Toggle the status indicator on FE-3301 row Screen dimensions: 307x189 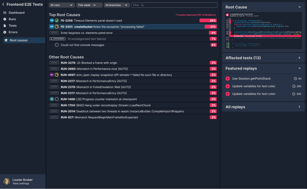[57, 27]
